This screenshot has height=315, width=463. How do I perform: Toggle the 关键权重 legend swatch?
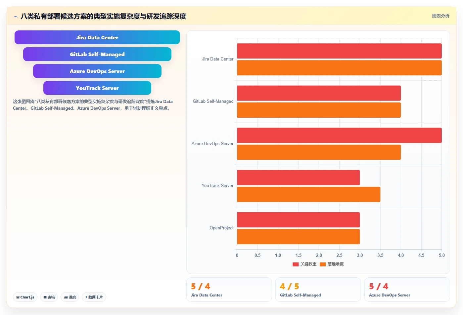(296, 264)
